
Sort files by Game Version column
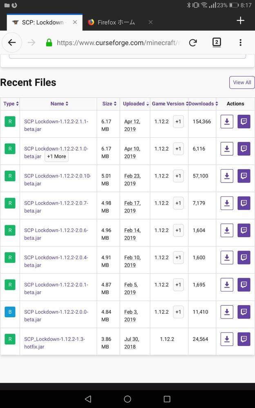170,104
